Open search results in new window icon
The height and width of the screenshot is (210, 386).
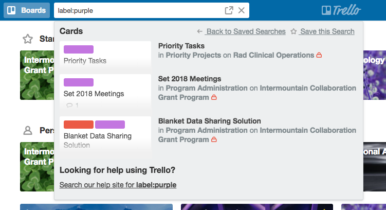[229, 10]
